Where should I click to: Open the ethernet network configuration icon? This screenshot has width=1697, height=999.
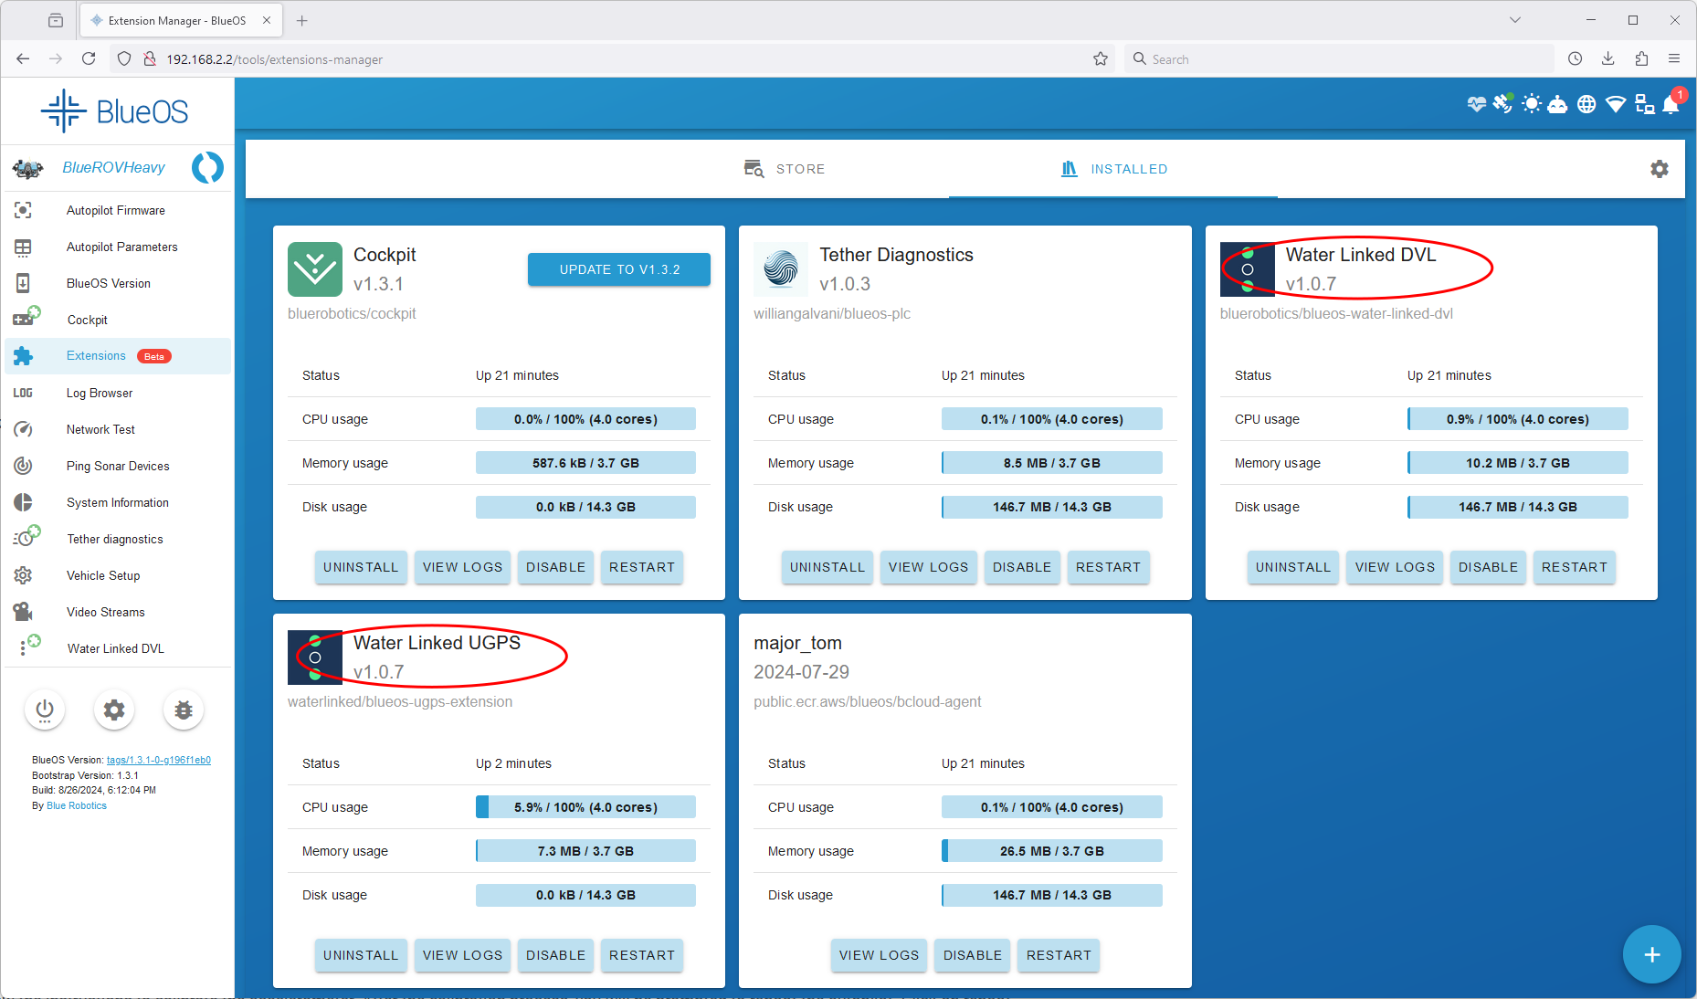1645,104
